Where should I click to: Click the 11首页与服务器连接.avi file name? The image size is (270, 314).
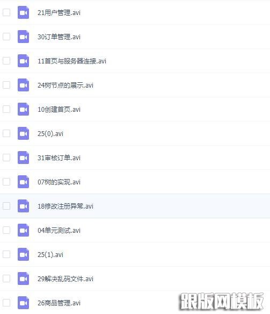72,61
